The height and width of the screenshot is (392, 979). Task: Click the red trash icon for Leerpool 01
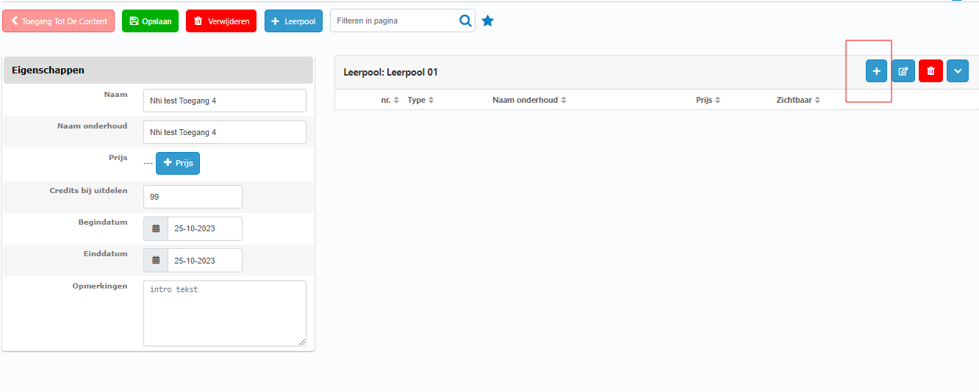tap(930, 71)
